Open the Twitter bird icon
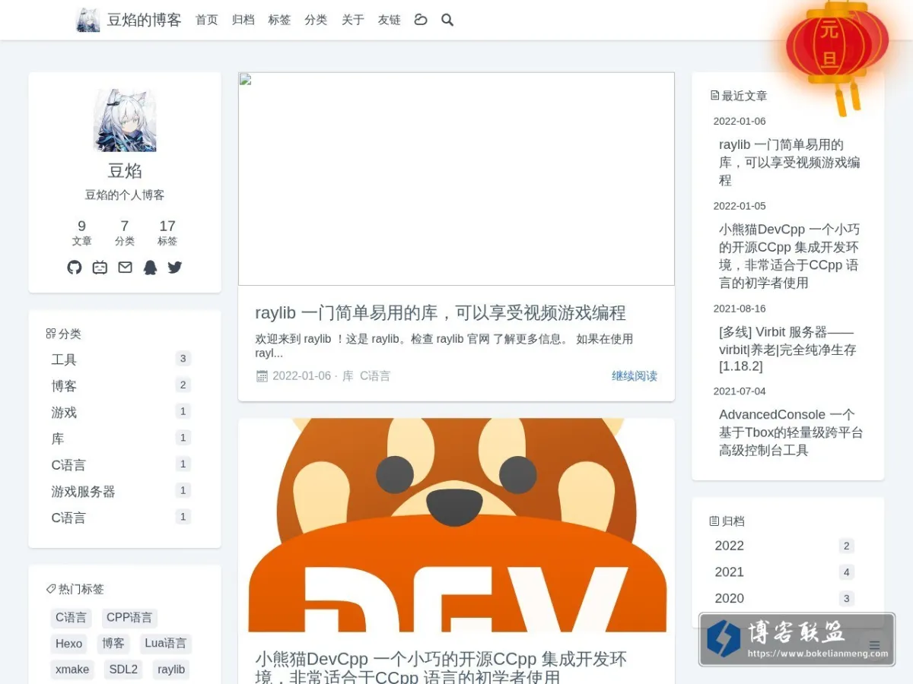The image size is (913, 684). point(175,268)
